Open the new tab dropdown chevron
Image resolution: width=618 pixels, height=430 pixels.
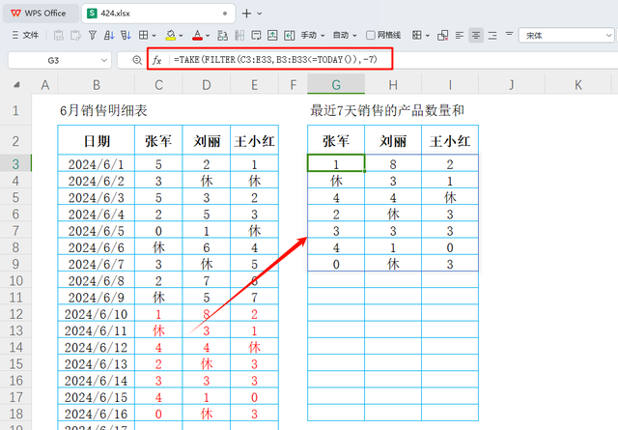click(260, 14)
